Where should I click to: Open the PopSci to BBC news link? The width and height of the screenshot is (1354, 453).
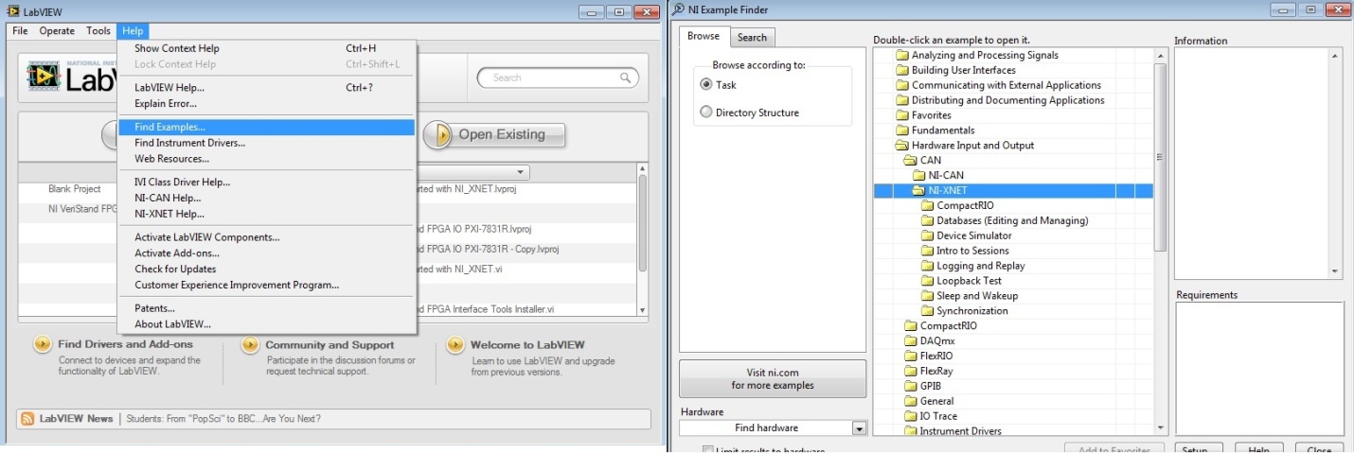223,419
